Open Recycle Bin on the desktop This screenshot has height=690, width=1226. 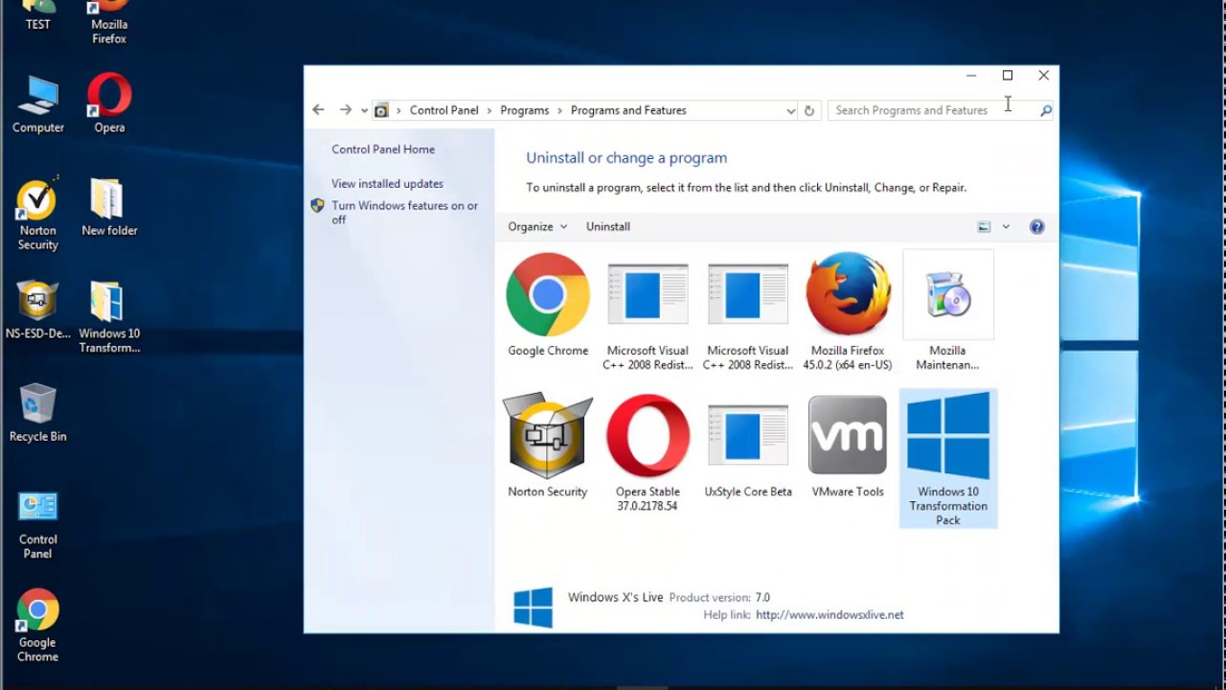[x=38, y=413]
